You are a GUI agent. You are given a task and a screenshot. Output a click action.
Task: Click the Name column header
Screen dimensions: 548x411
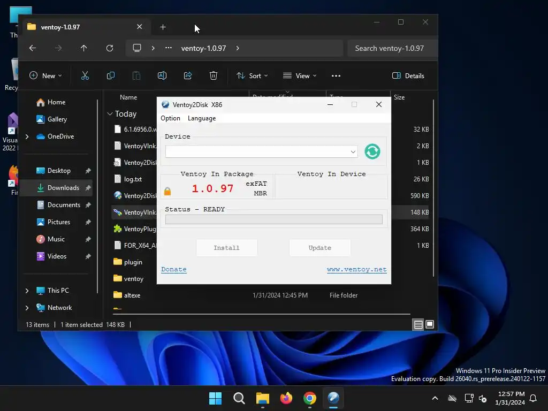pyautogui.click(x=128, y=97)
